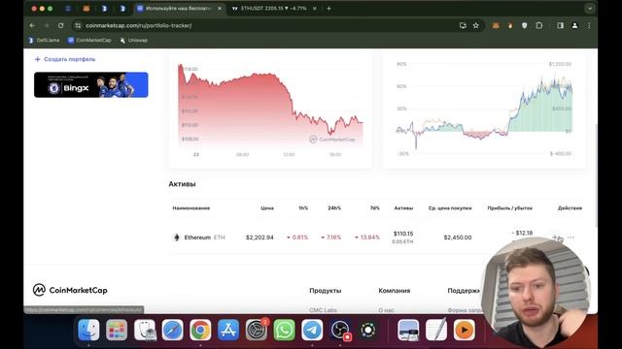
Task: Click the page vertical scrollbar
Action: point(596,176)
